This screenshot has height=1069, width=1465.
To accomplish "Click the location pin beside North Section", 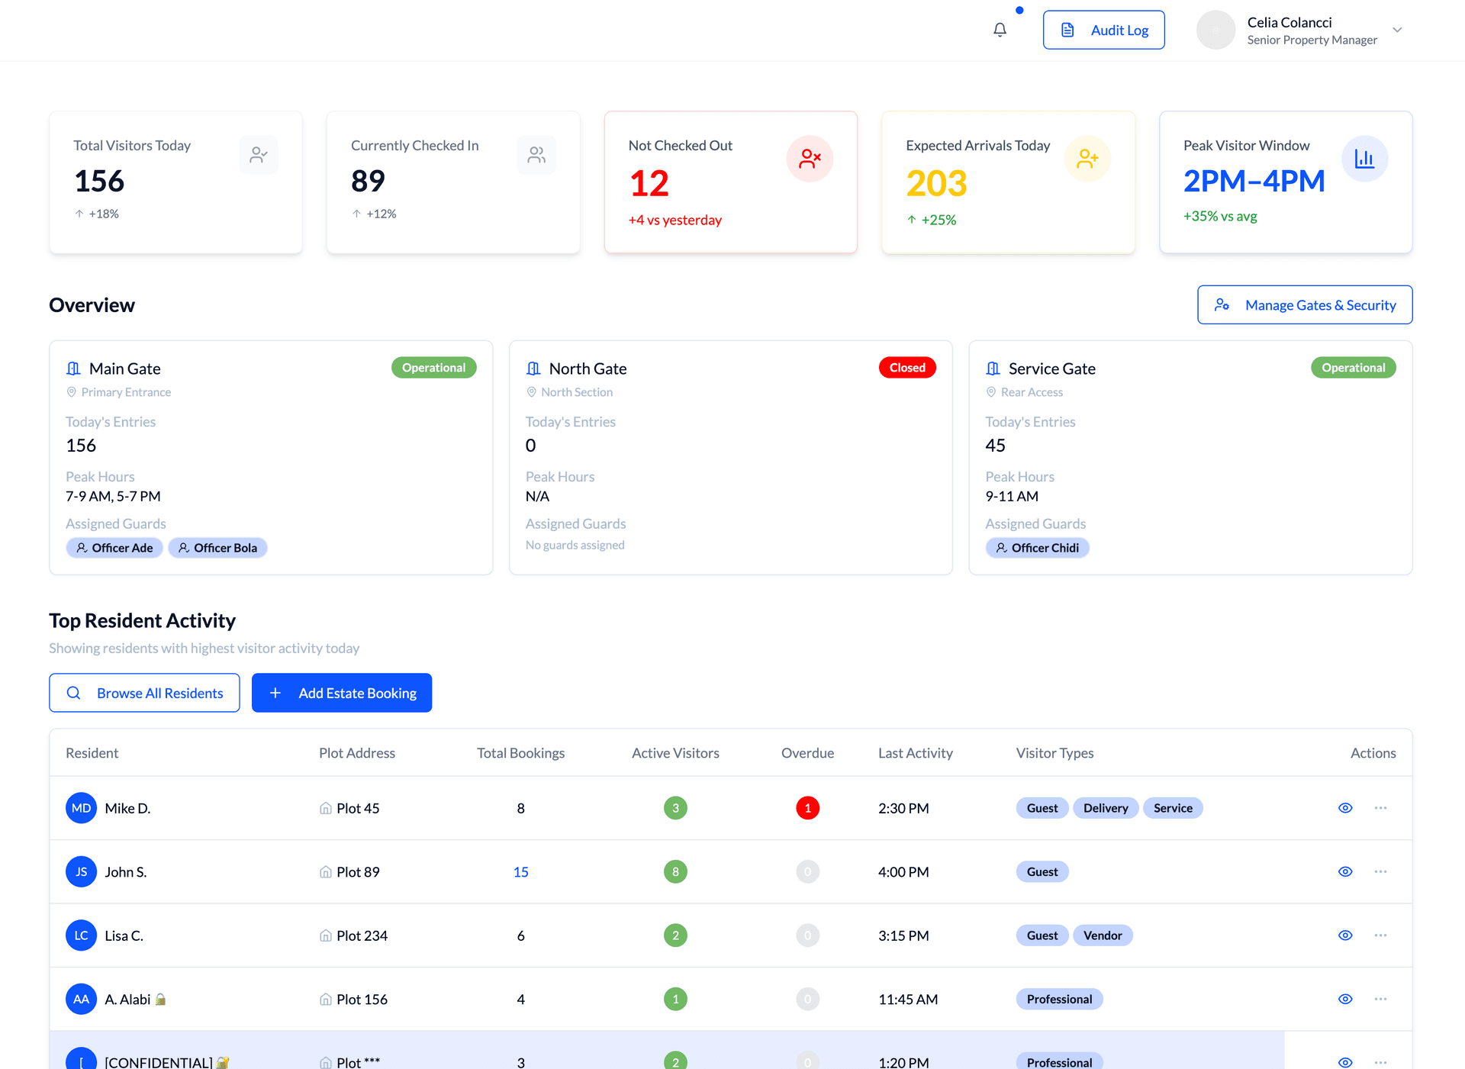I will pos(532,392).
